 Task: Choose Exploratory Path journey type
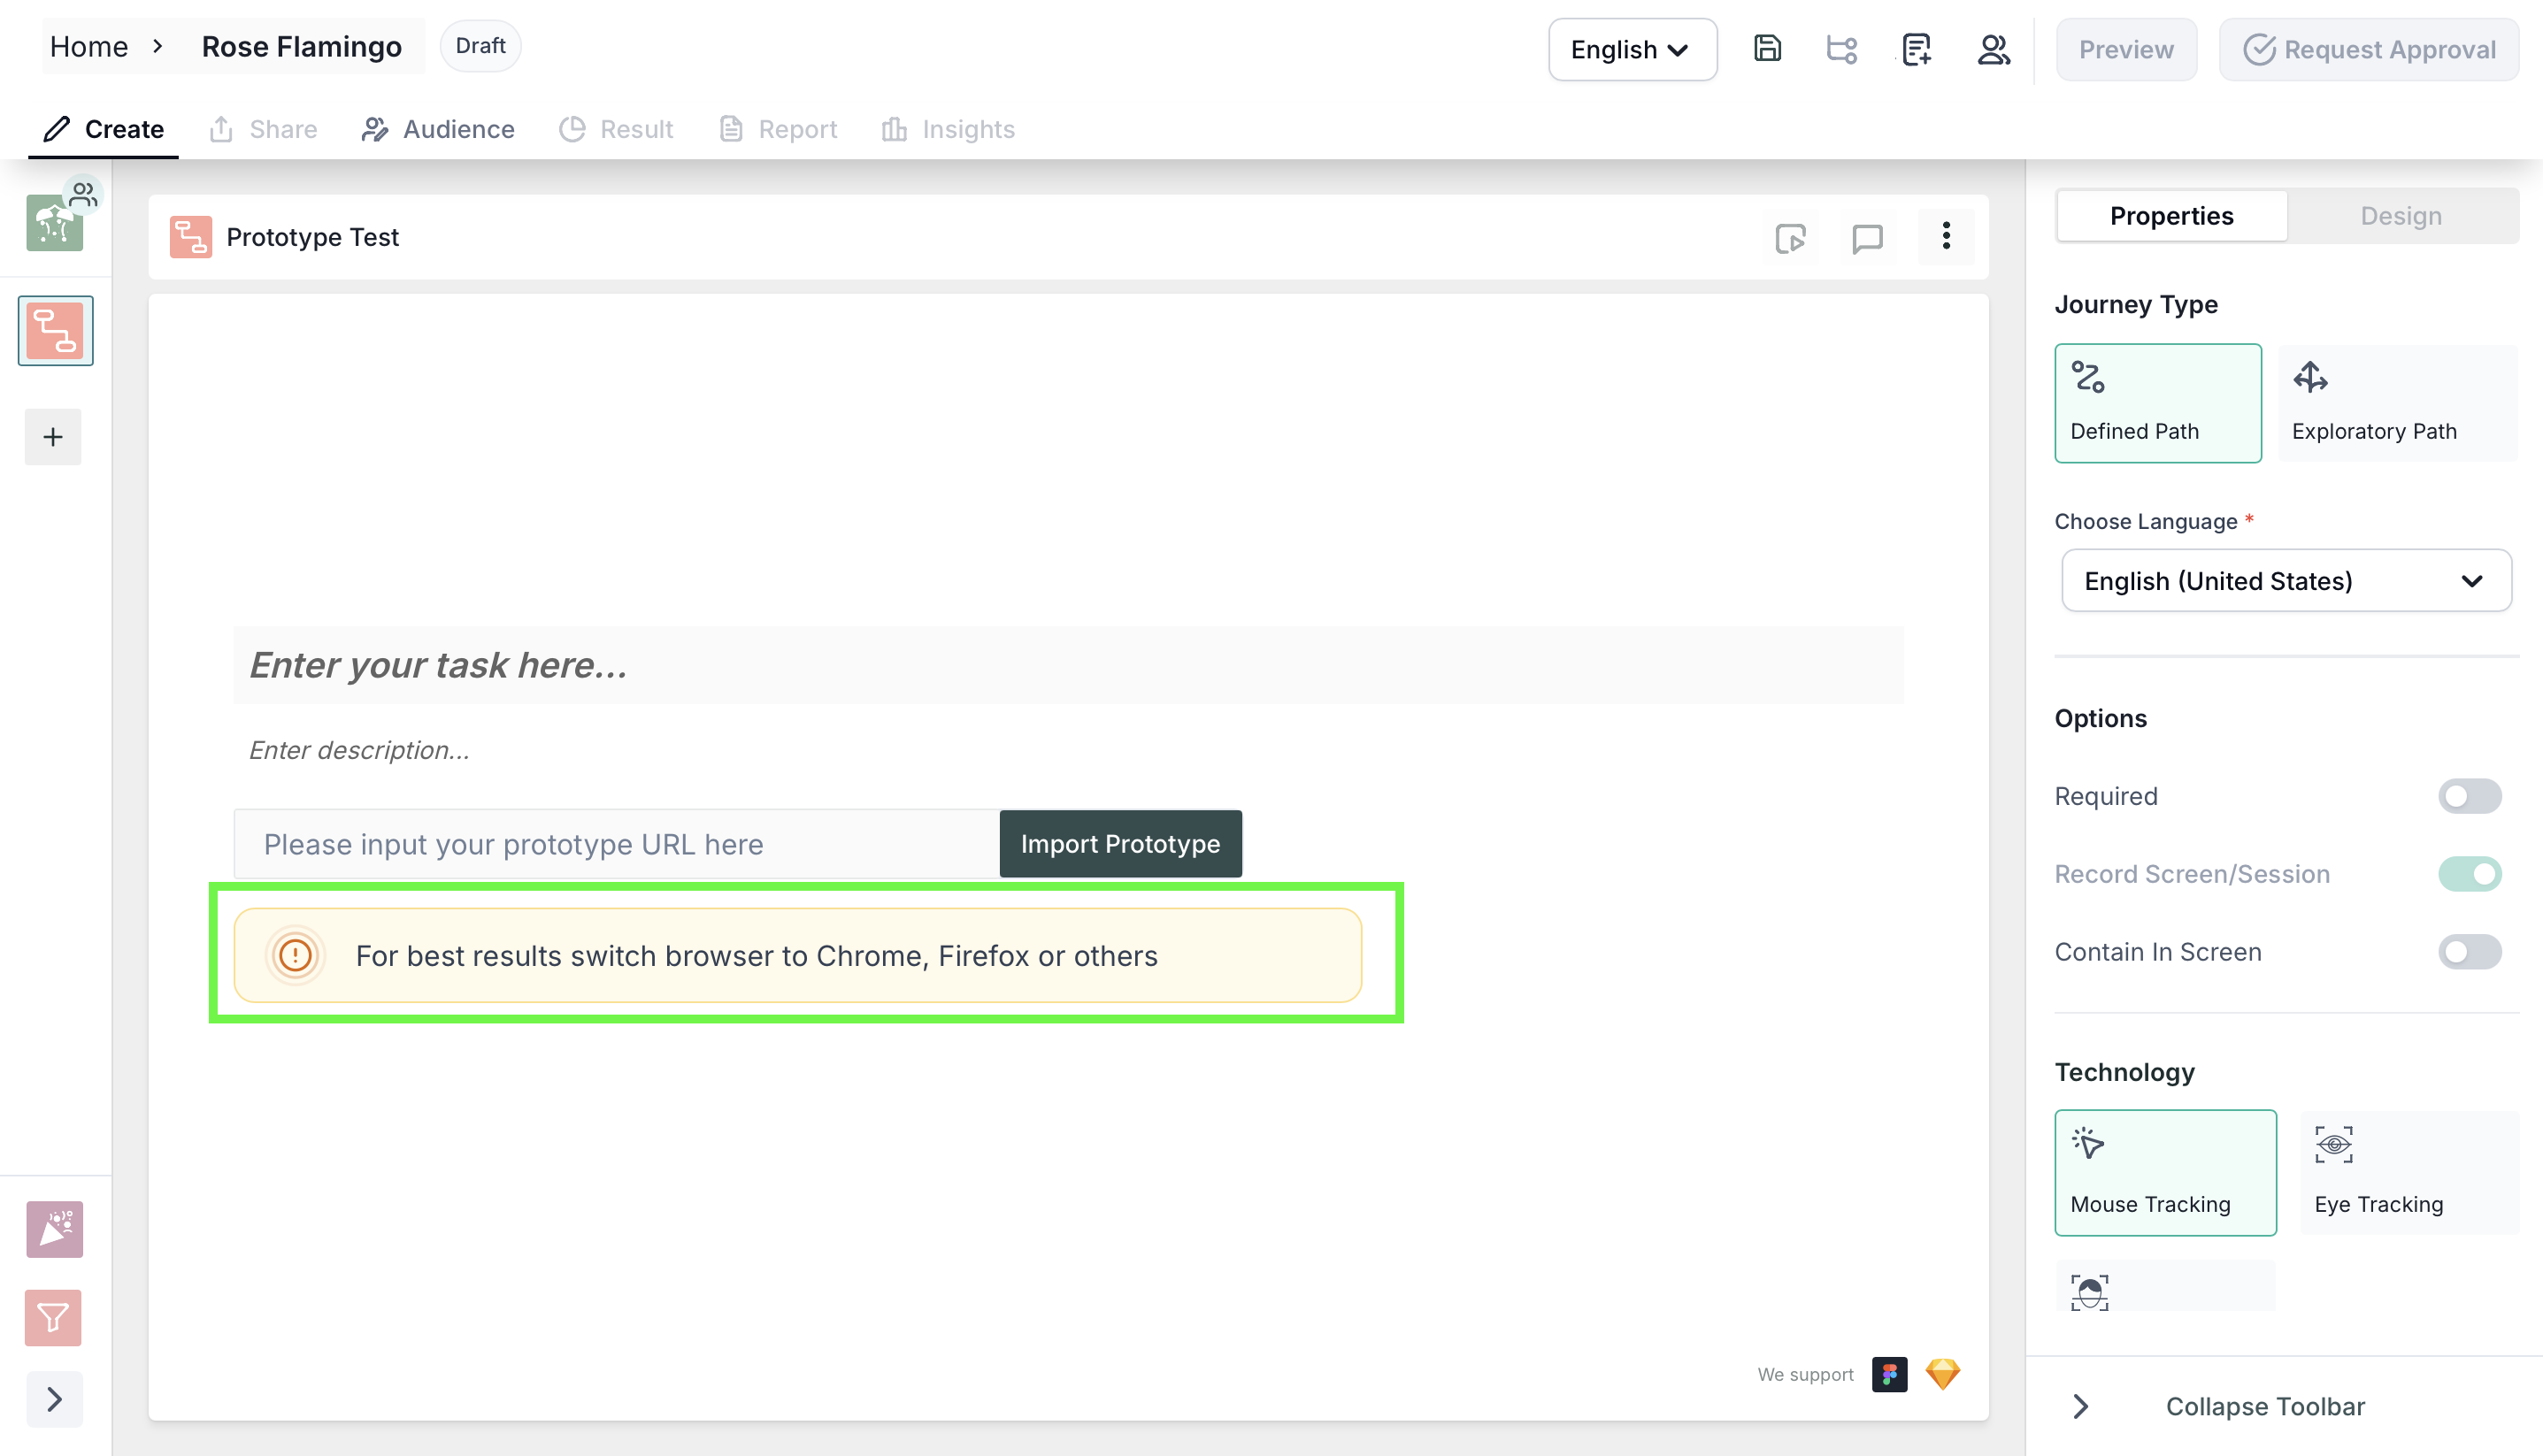pos(2398,403)
